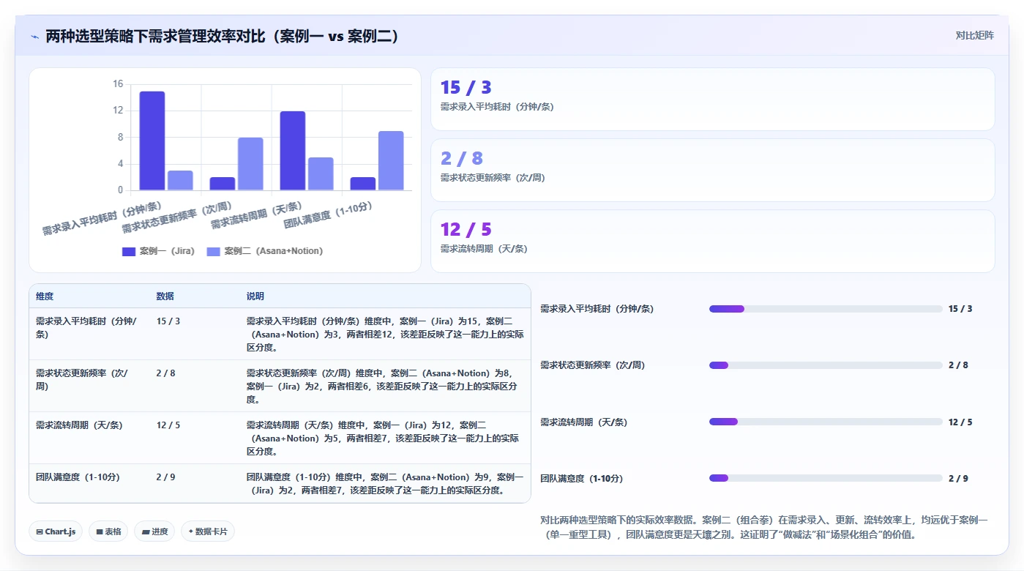The image size is (1024, 571).
Task: Toggle the 案例二（Asana+Notion）legend item
Action: 265,251
